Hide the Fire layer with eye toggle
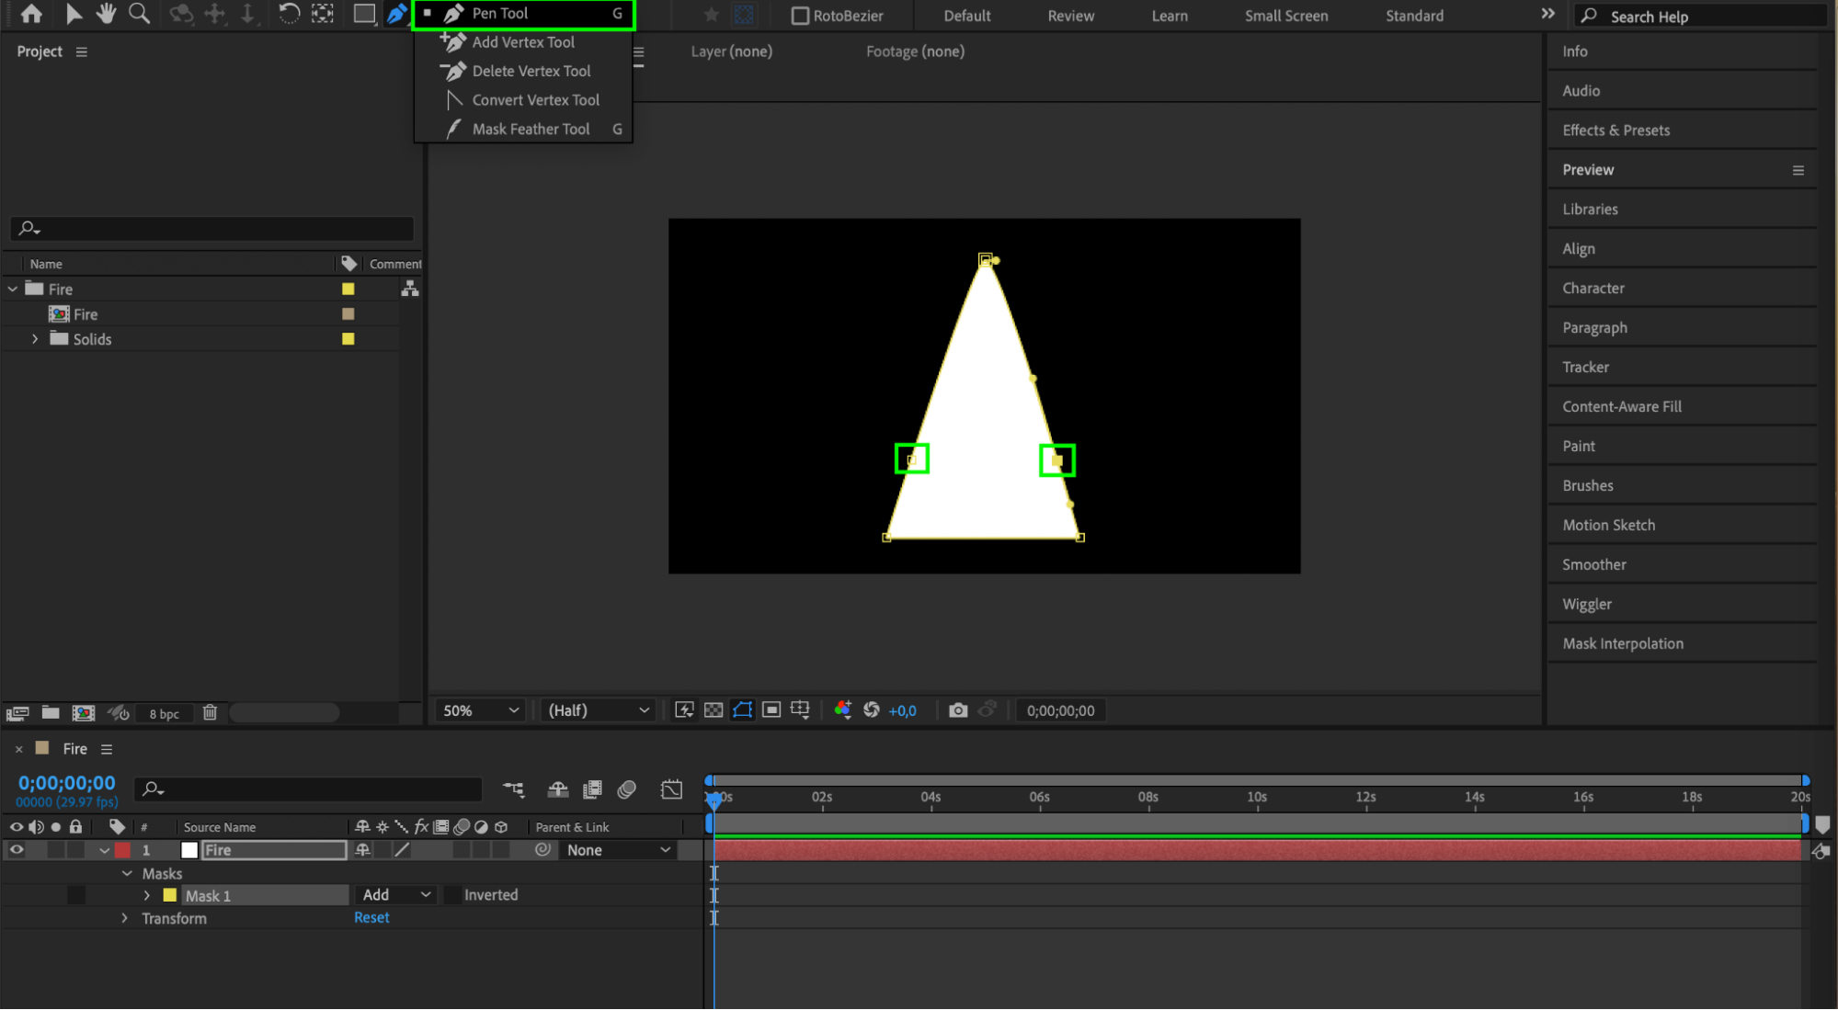Screen dimensions: 1838x1010 point(17,850)
